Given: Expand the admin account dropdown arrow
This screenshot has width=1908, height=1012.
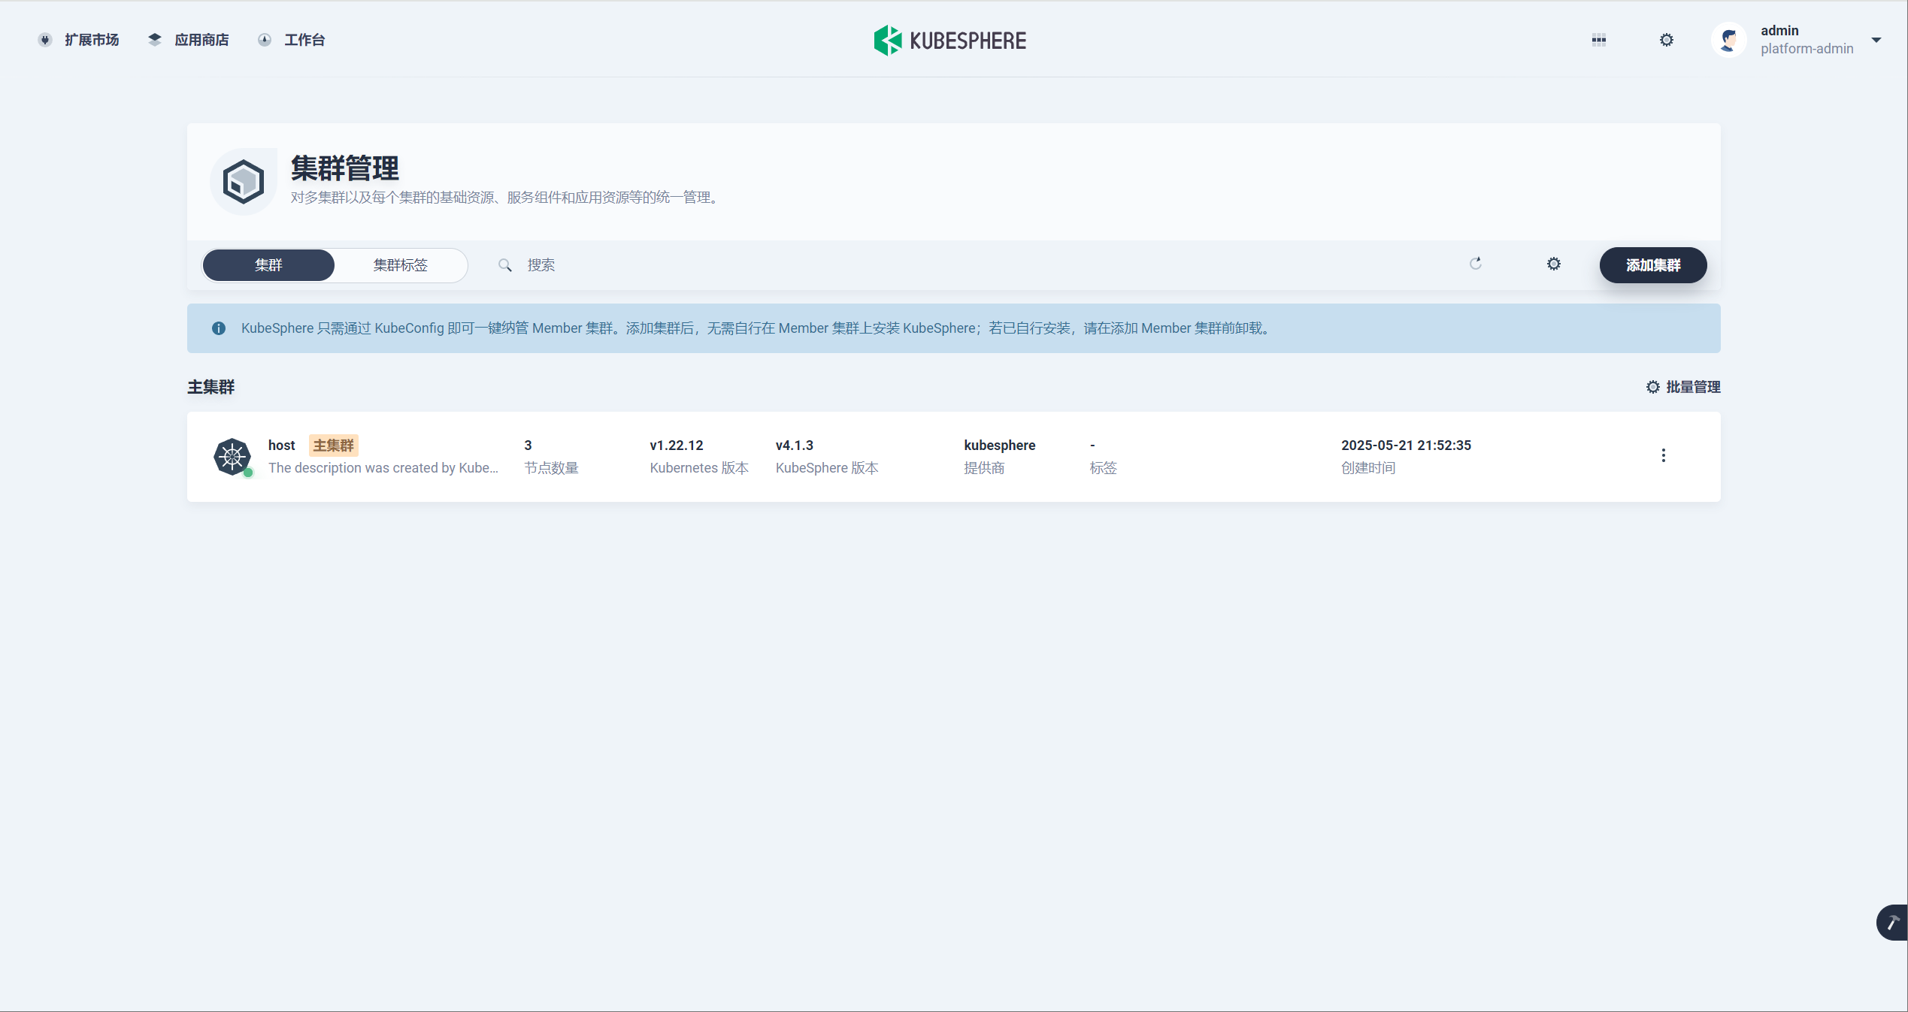Looking at the screenshot, I should (1876, 40).
